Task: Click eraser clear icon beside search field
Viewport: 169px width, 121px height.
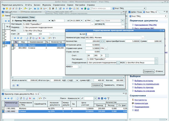Action: tap(82, 98)
